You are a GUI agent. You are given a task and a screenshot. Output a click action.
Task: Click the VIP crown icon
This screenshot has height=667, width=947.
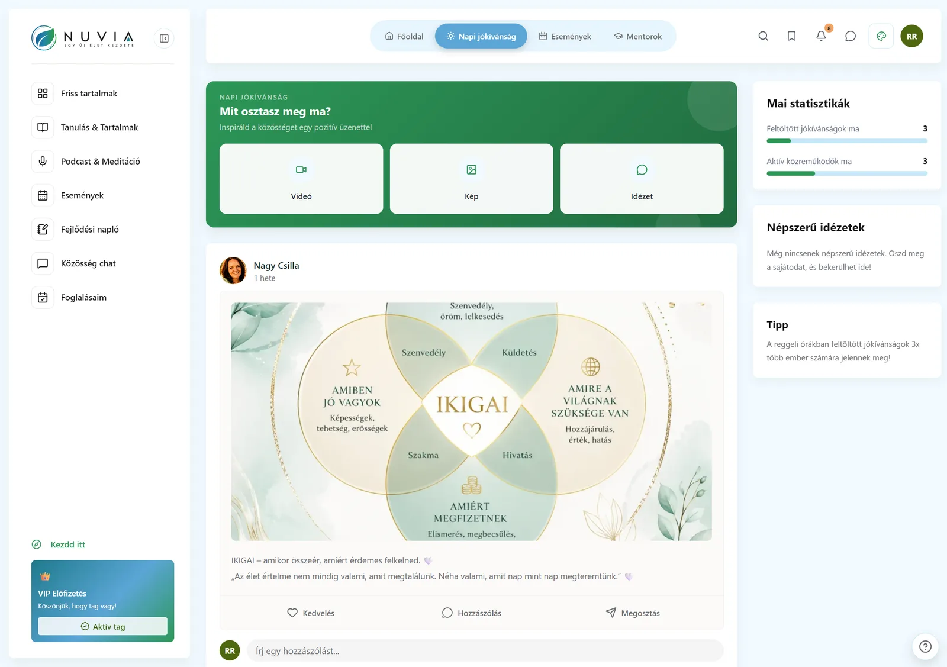pyautogui.click(x=45, y=576)
